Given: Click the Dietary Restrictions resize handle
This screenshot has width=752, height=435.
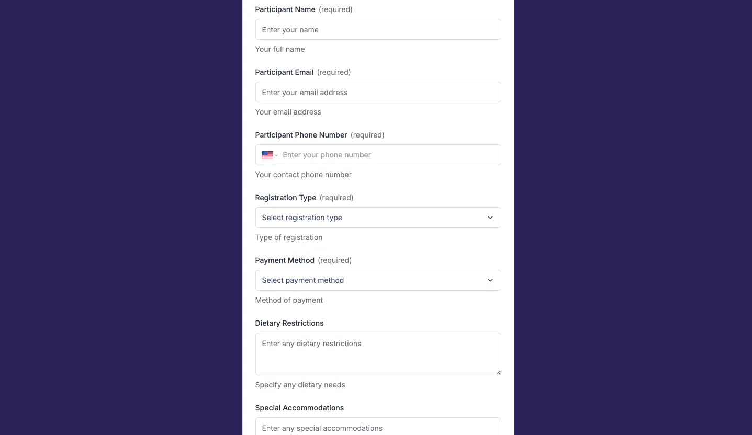Looking at the screenshot, I should 498,372.
